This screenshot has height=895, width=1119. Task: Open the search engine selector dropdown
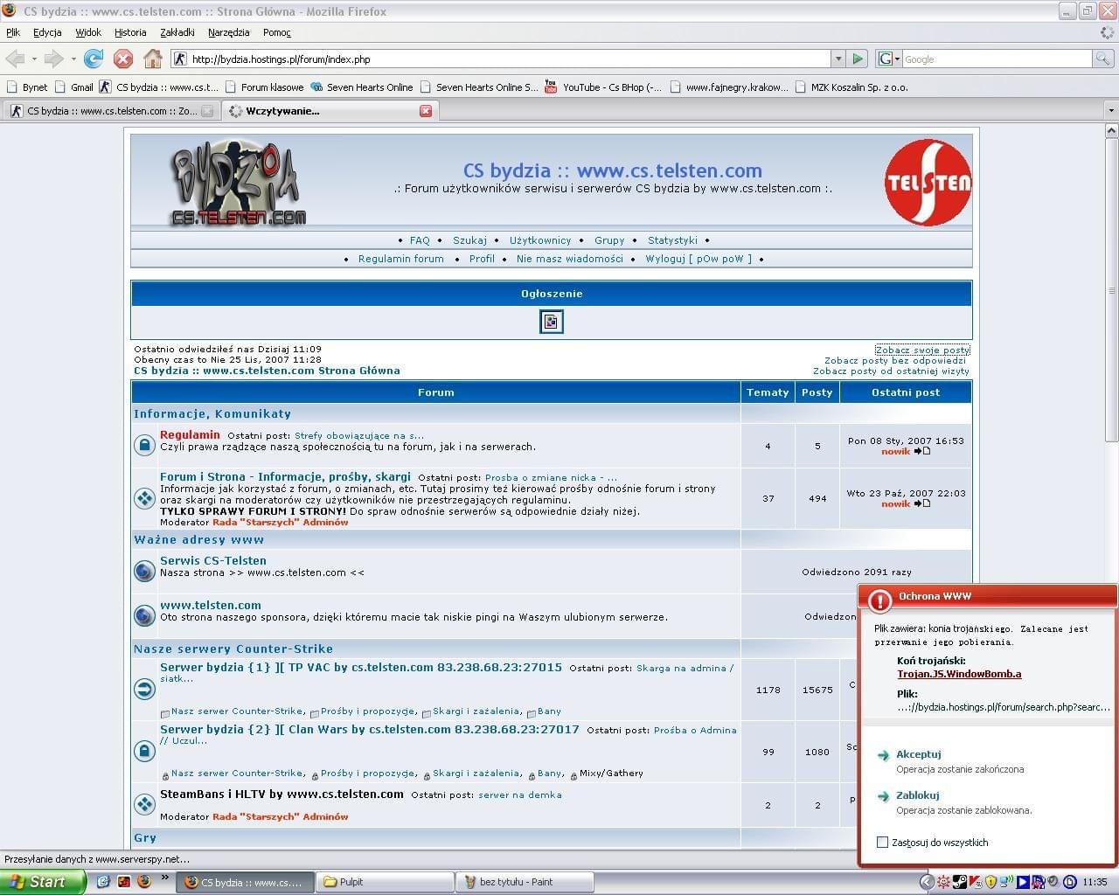[888, 59]
